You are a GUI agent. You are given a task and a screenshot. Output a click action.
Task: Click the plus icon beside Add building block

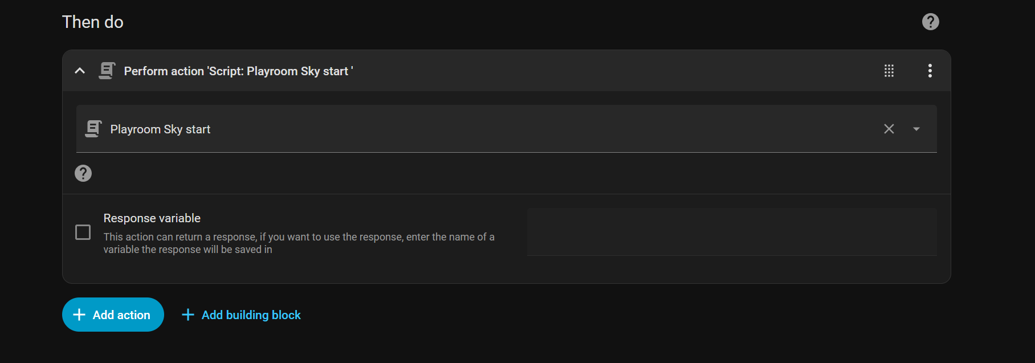click(x=188, y=315)
